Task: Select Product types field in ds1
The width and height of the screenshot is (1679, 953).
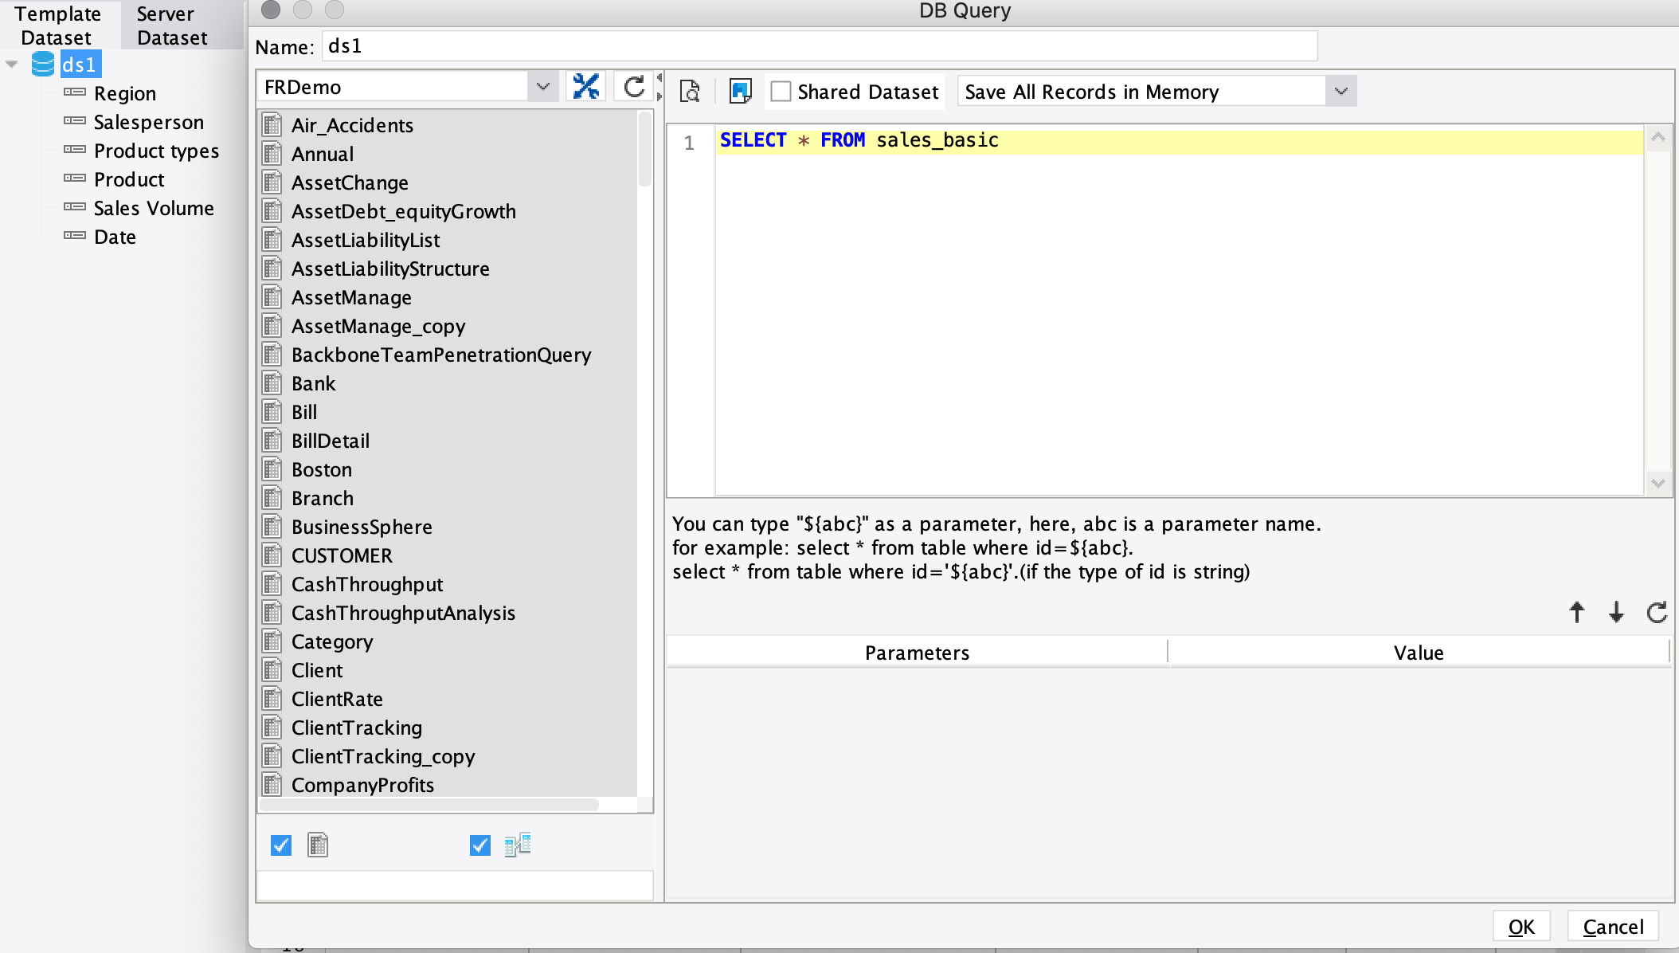Action: coord(156,151)
